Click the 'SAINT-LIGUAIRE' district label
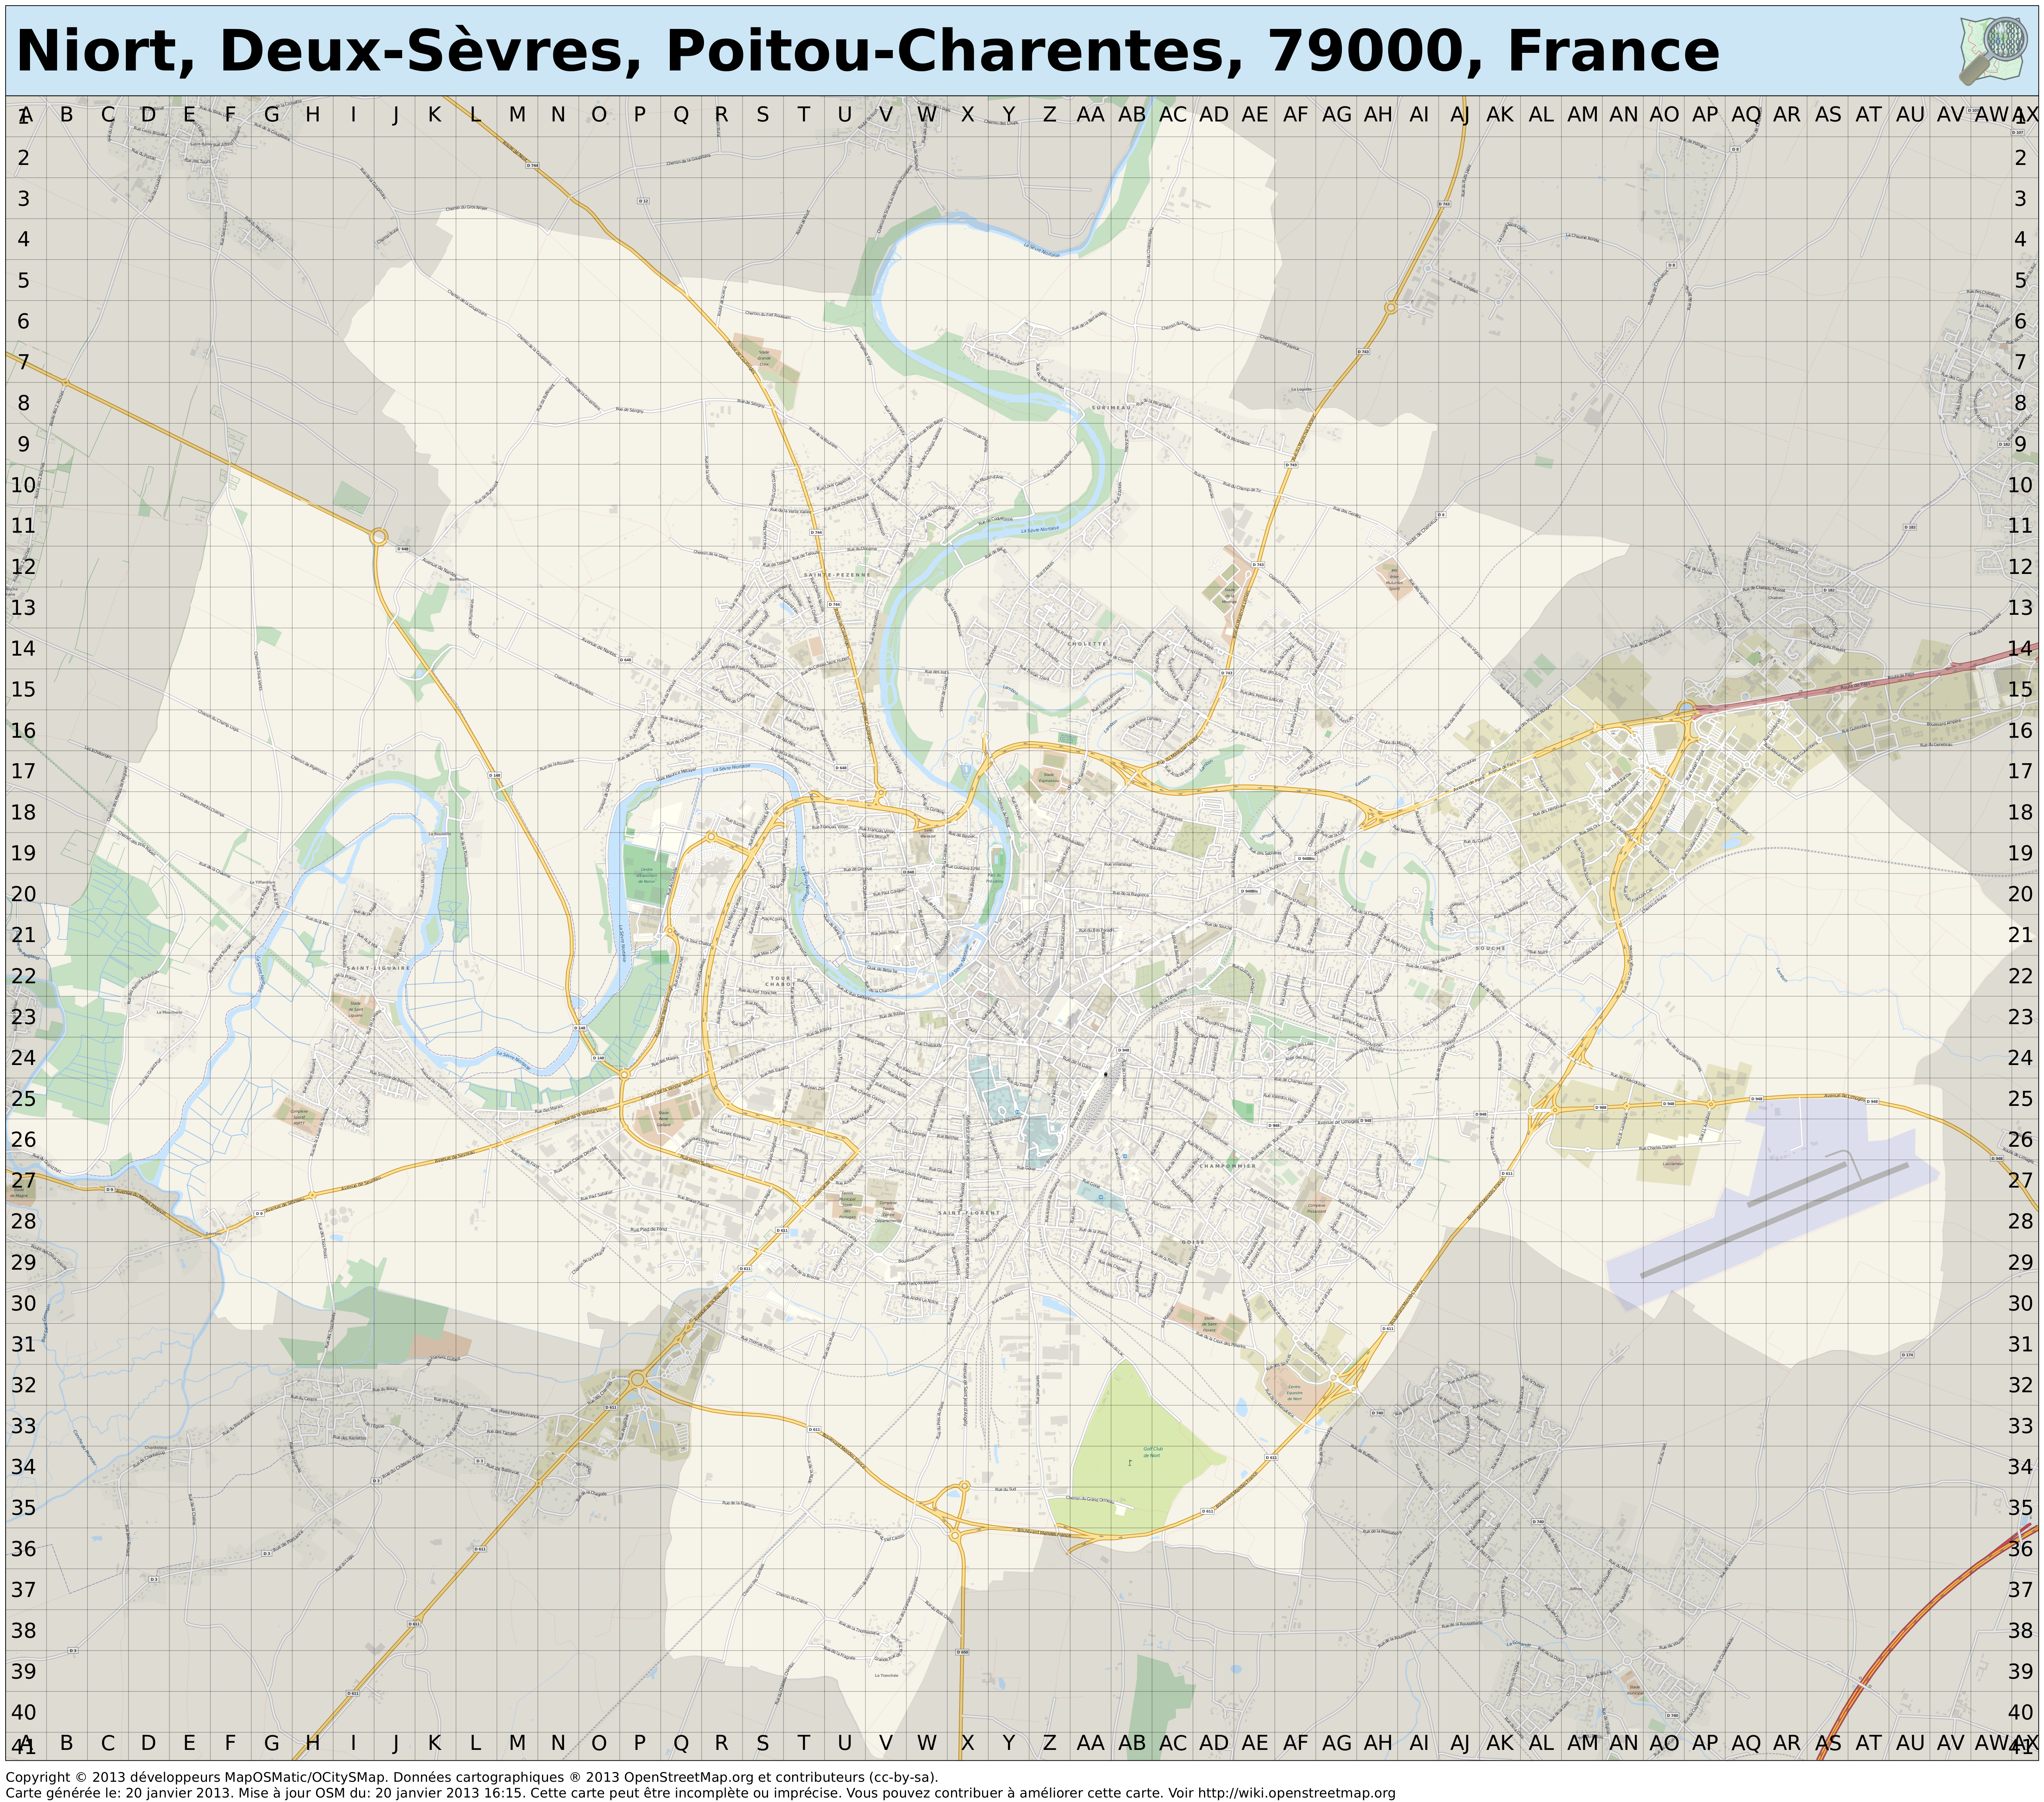Screen dimensions: 2044x1802 click(377, 968)
